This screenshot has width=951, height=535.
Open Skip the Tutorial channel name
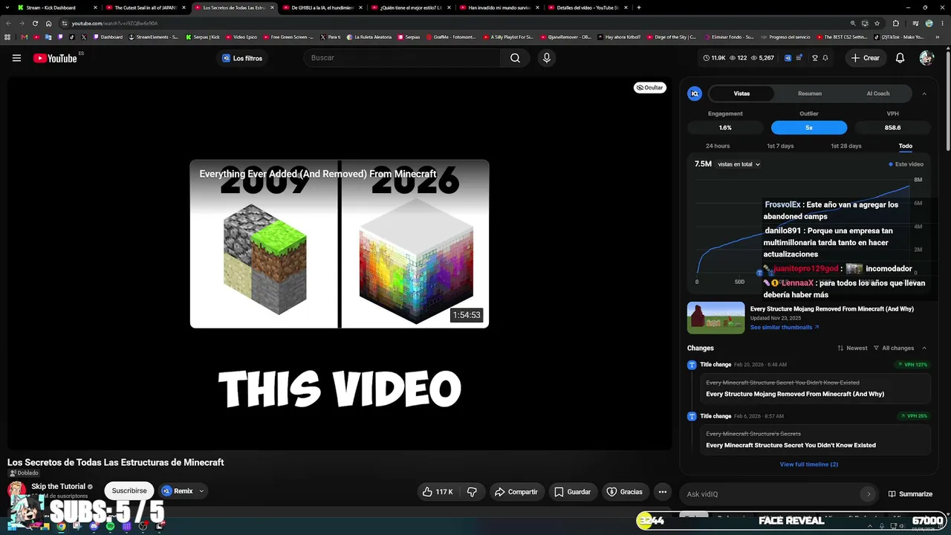coord(59,487)
